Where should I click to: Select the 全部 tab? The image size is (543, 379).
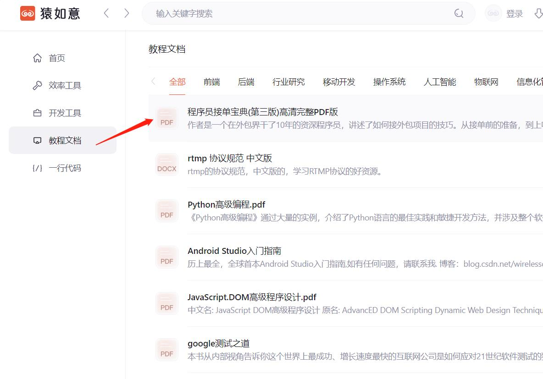[177, 82]
